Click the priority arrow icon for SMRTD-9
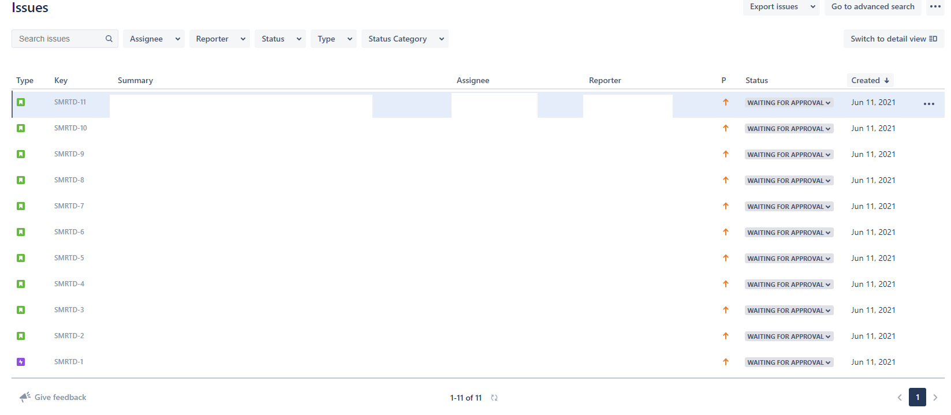 coord(726,154)
